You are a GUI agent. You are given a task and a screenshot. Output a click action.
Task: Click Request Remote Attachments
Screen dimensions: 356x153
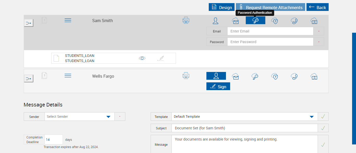click(271, 7)
